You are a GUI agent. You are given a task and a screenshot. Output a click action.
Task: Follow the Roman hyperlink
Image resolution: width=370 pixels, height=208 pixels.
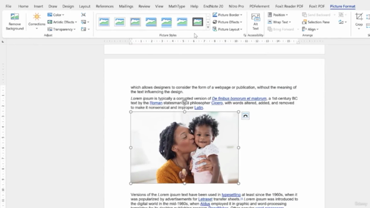(x=156, y=103)
